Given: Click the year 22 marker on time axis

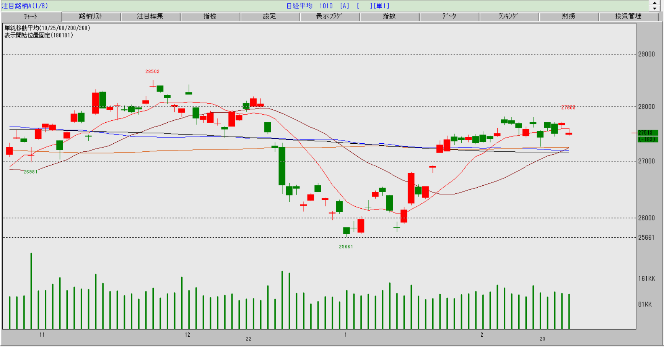Looking at the screenshot, I should (x=249, y=339).
